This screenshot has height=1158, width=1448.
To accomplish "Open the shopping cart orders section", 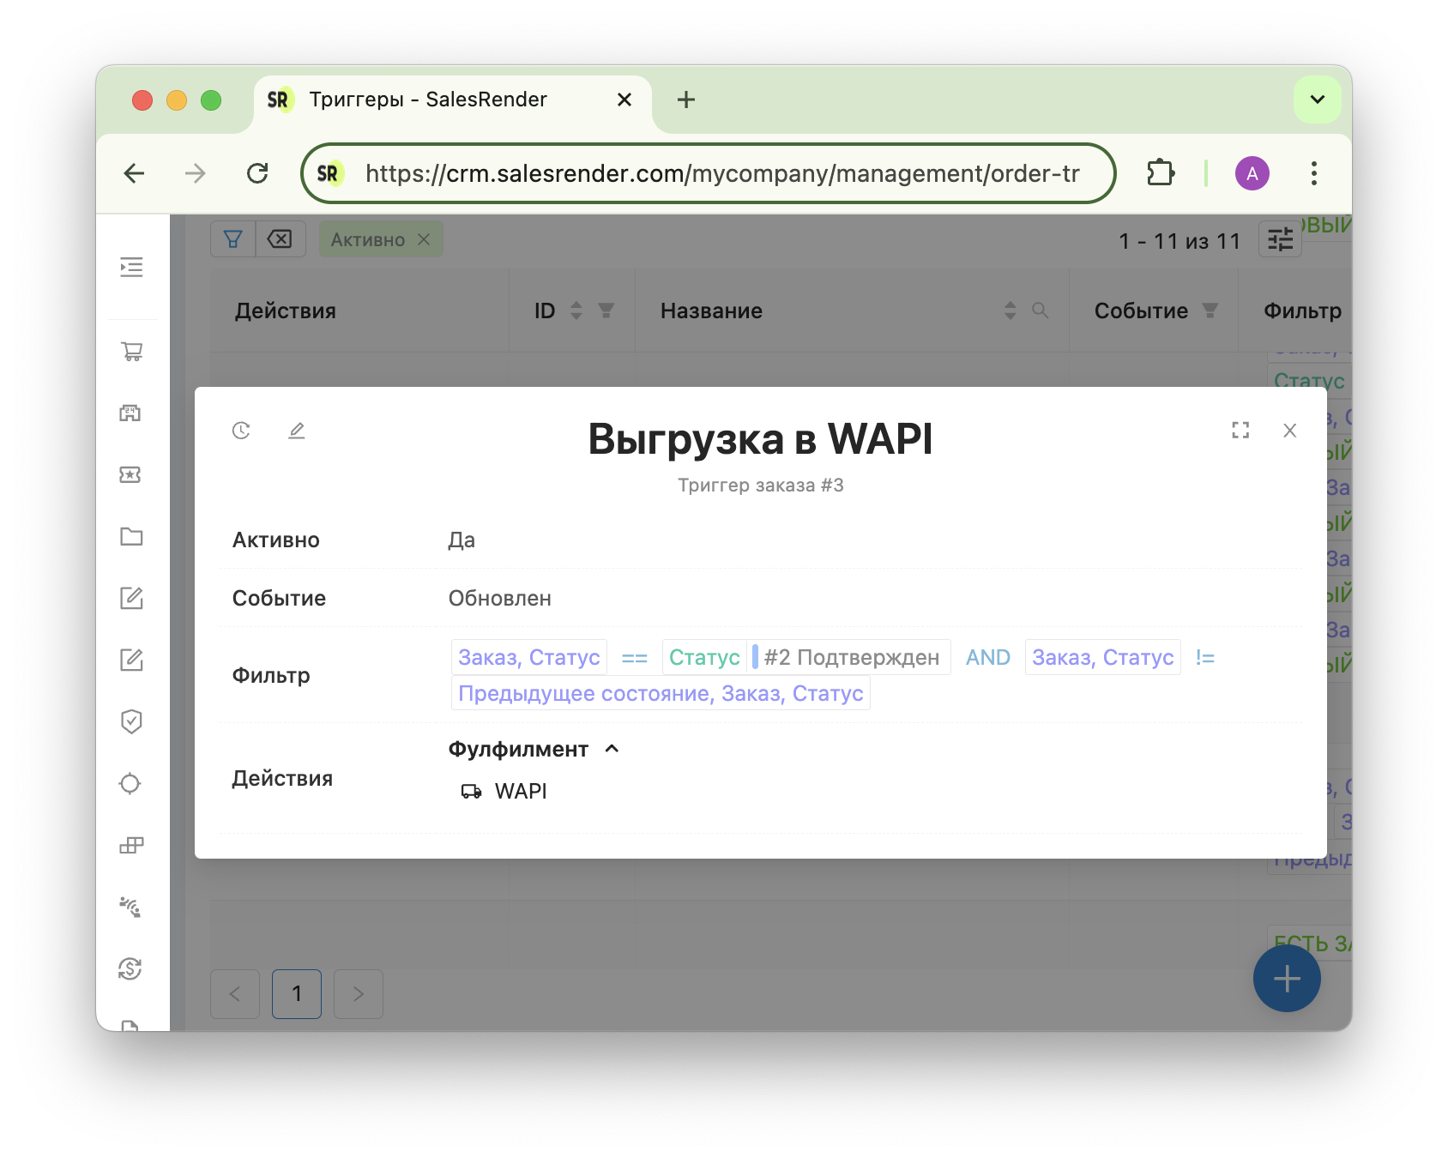I will [x=131, y=351].
